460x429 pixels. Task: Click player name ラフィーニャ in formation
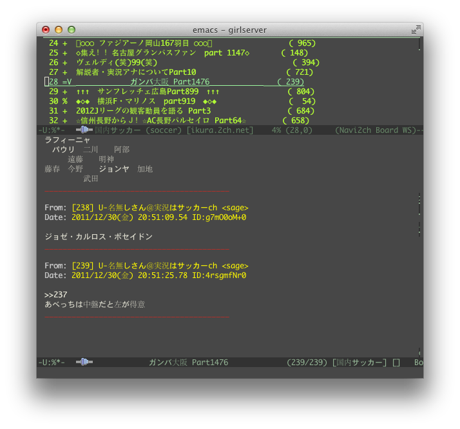pyautogui.click(x=67, y=140)
